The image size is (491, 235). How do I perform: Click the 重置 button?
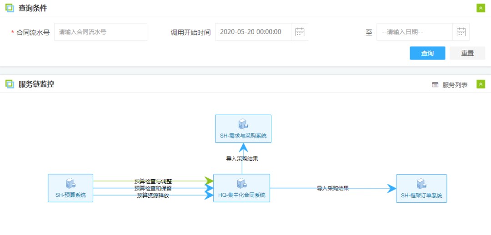pyautogui.click(x=467, y=53)
